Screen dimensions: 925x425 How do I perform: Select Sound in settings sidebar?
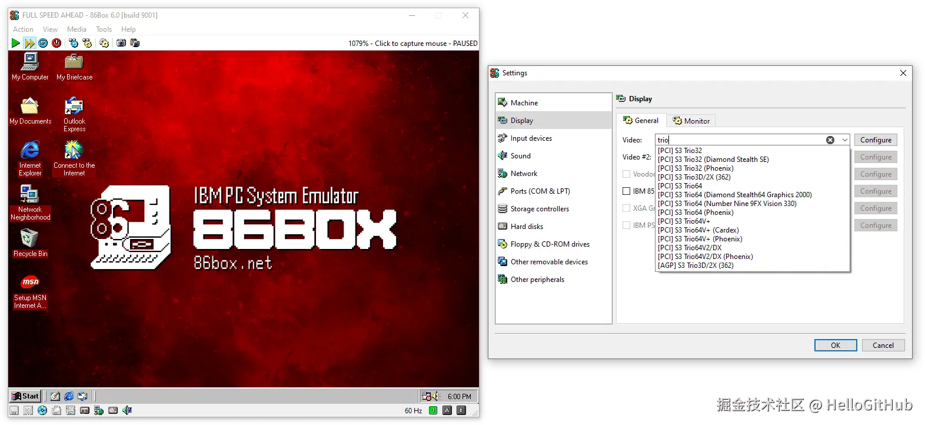(553, 156)
